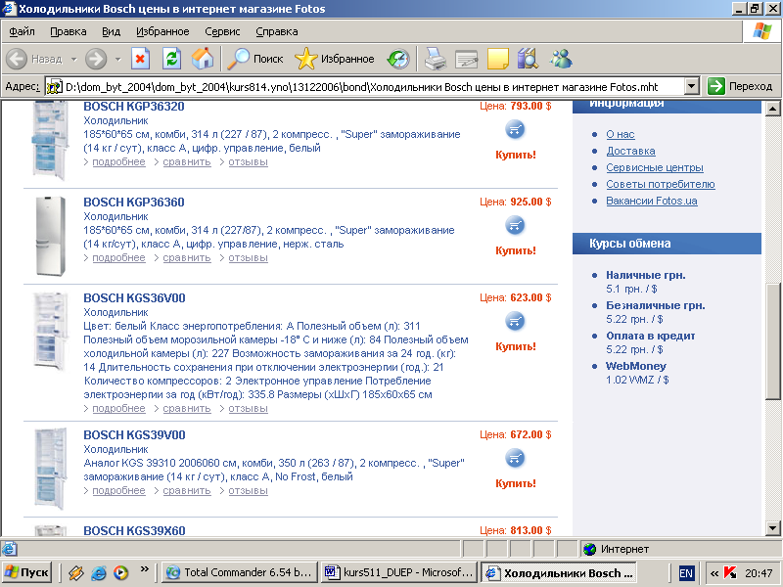Add BOSCH KGP36360 to cart icon
Image resolution: width=783 pixels, height=587 pixels.
pos(515,226)
